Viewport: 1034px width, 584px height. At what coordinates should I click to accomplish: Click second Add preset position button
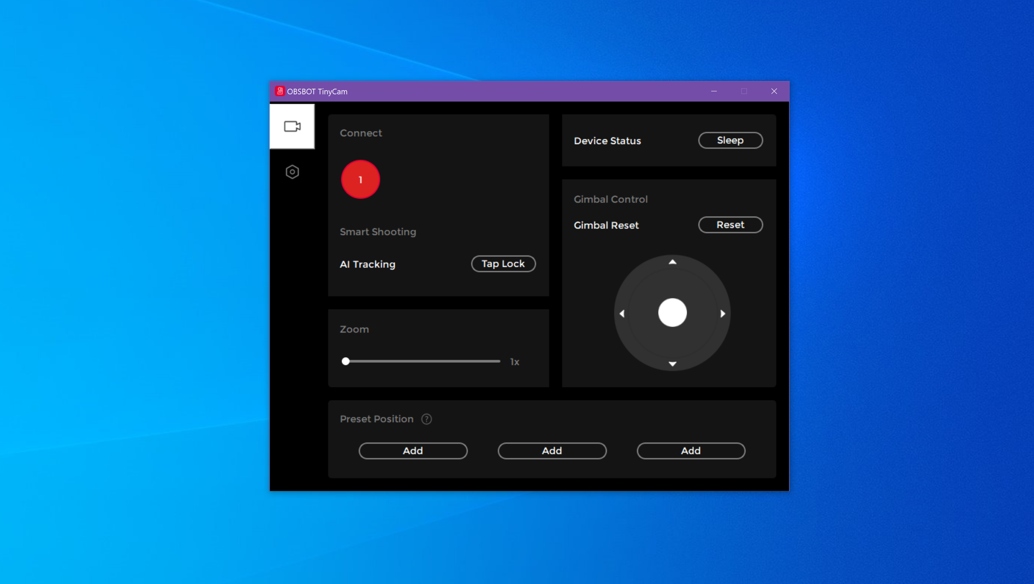[x=552, y=451]
